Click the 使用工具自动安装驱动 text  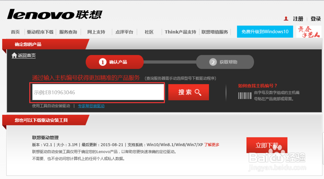[x=51, y=106]
